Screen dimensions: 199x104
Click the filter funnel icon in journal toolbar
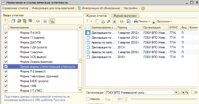(x=88, y=21)
